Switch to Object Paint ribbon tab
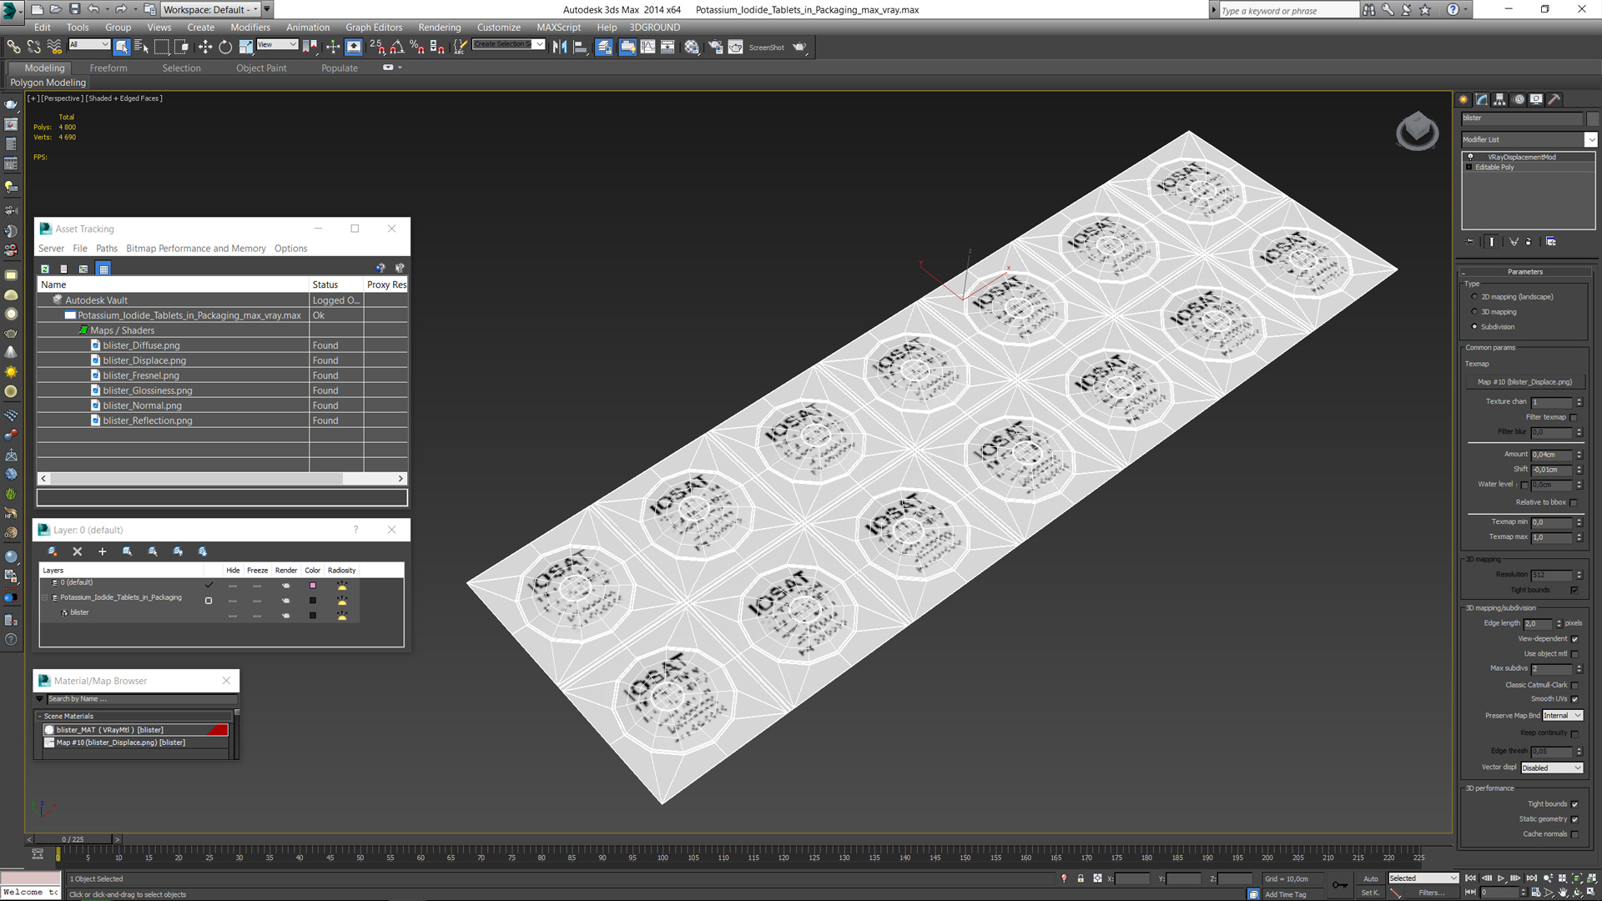Screen dimensions: 1602x901 [x=261, y=68]
